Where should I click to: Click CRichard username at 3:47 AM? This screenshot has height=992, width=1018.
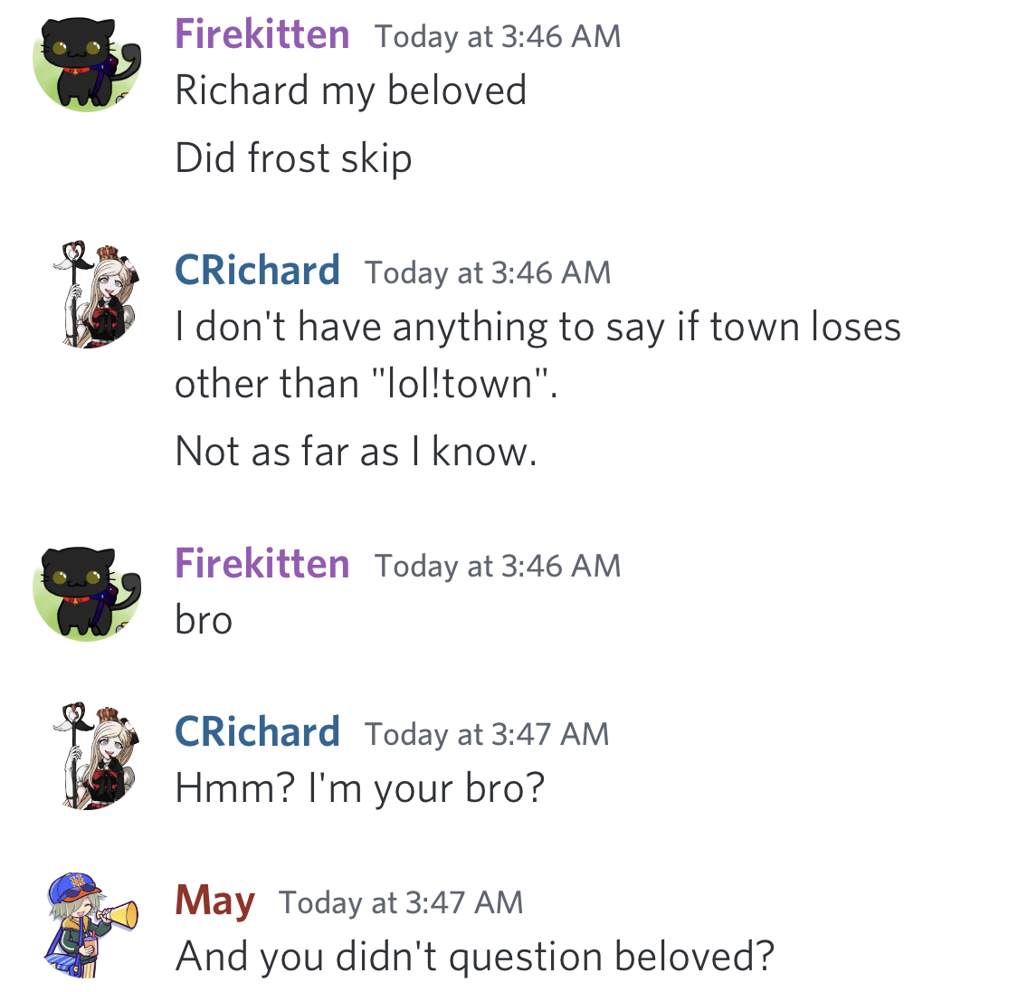(x=257, y=732)
